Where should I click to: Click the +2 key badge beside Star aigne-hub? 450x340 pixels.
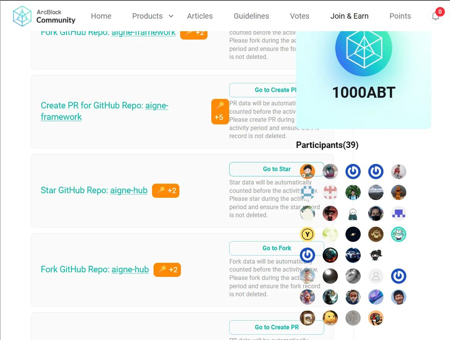click(166, 191)
